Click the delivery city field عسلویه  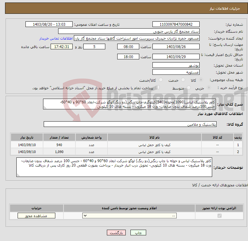[x=176, y=72]
